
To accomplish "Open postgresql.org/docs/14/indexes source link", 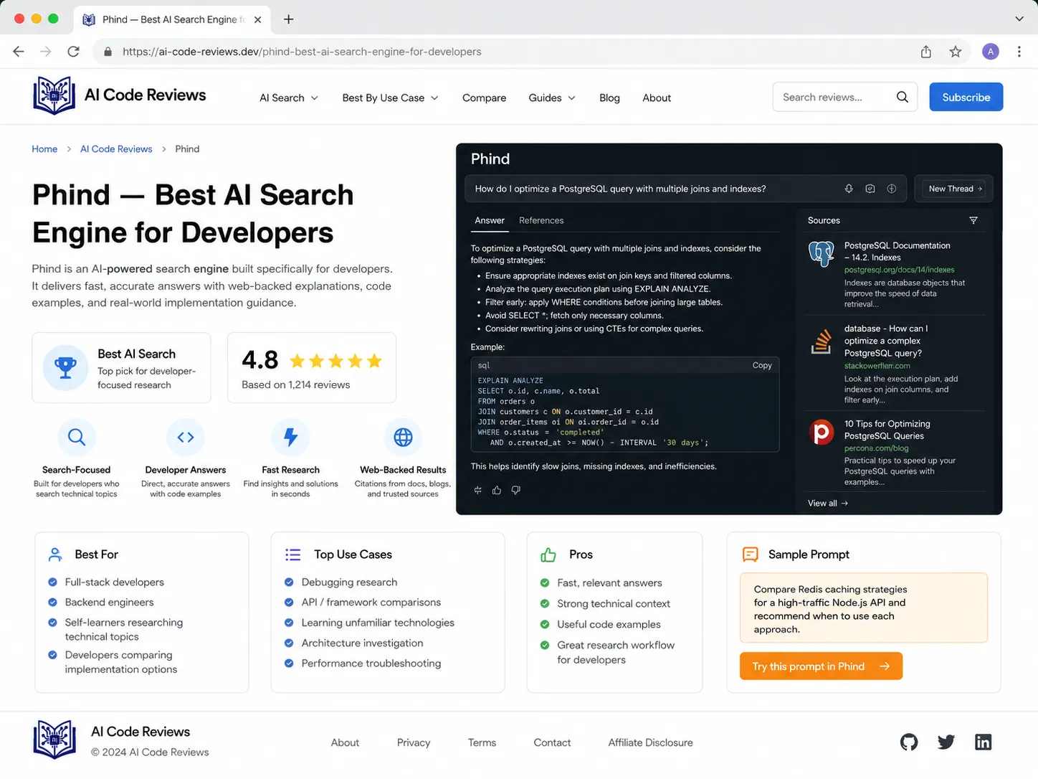I will [899, 270].
